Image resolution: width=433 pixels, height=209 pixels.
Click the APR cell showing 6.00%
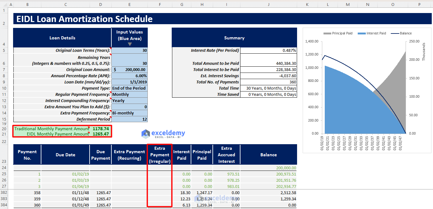tap(129, 76)
